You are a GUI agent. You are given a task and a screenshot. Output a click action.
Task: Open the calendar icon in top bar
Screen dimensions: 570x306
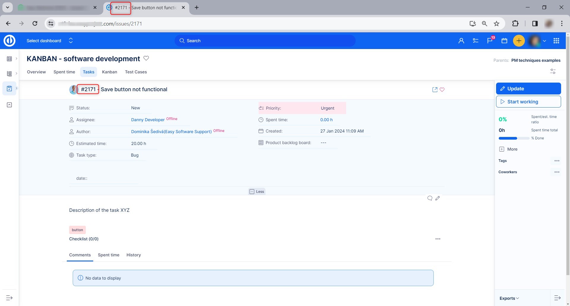pos(504,41)
